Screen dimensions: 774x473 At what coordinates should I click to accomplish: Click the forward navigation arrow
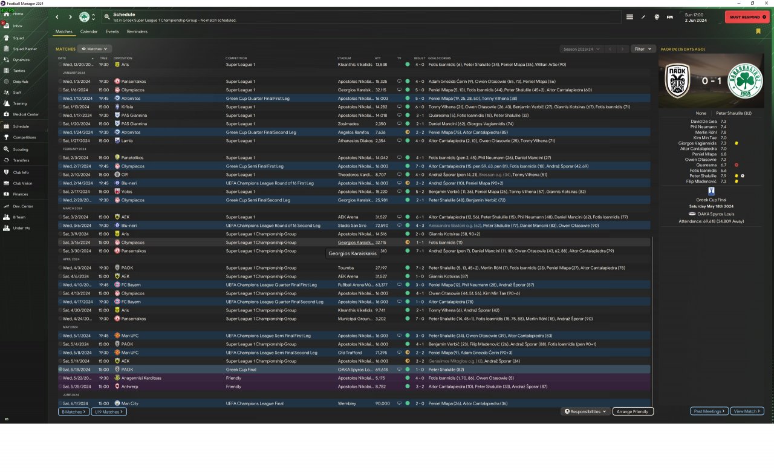(x=70, y=17)
